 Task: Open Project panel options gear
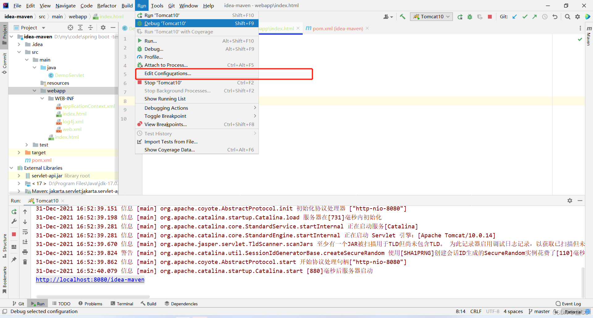[x=103, y=28]
